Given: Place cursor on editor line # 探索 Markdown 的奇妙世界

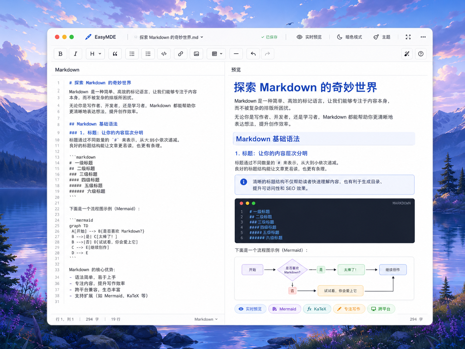Looking at the screenshot, I should (x=100, y=83).
